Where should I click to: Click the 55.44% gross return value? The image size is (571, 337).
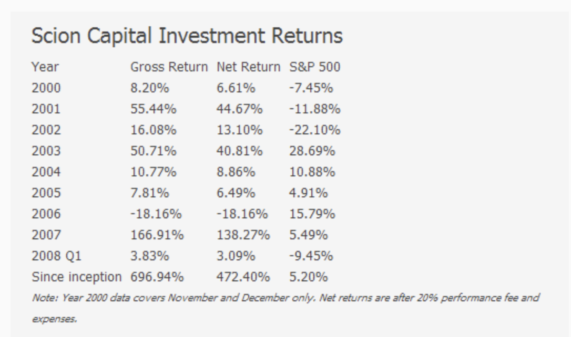pyautogui.click(x=154, y=109)
